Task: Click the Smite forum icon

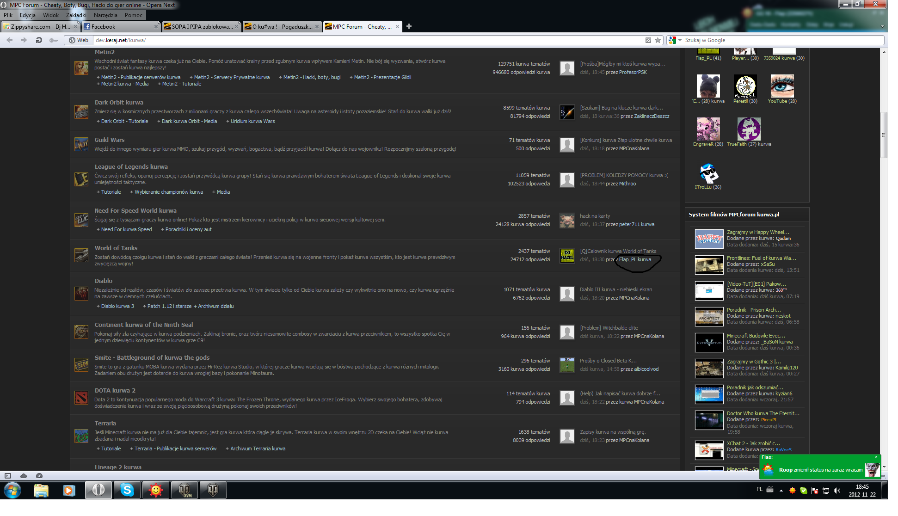Action: (81, 365)
